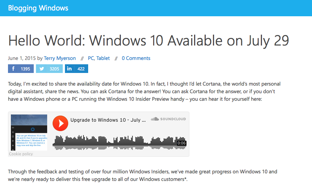Click the Facebook share count 1395

pos(25,69)
